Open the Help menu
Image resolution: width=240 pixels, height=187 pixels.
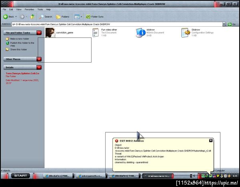48,10
